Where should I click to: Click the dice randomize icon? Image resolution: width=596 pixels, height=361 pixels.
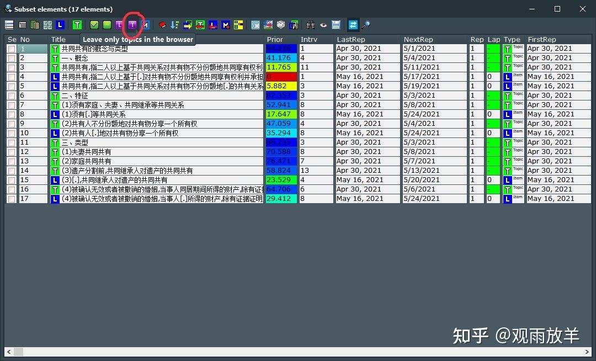281,25
